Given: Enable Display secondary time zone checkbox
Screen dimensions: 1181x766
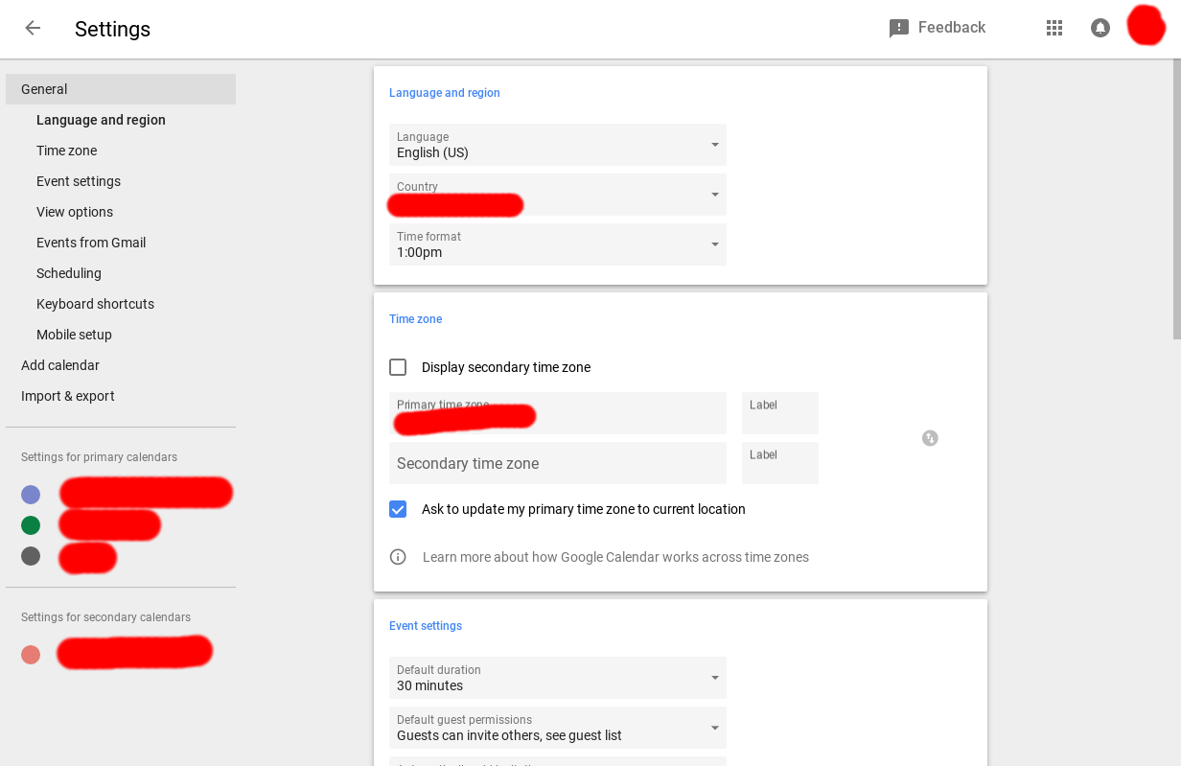Looking at the screenshot, I should tap(398, 367).
